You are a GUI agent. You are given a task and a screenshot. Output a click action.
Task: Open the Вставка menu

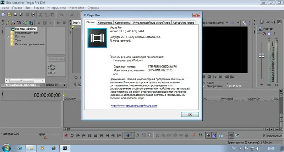[x=39, y=8]
